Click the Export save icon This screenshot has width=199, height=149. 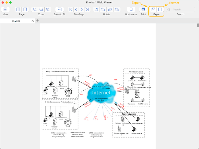pyautogui.click(x=154, y=10)
